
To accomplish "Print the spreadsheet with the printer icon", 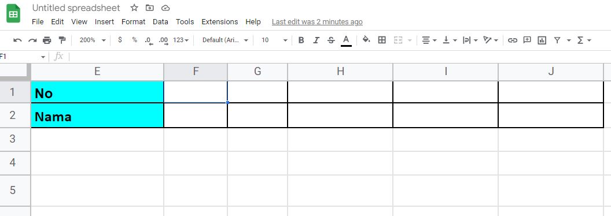I will 47,40.
